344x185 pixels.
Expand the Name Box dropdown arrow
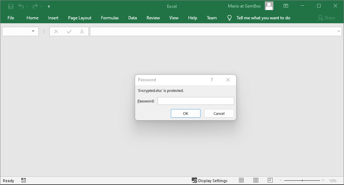coord(33,31)
